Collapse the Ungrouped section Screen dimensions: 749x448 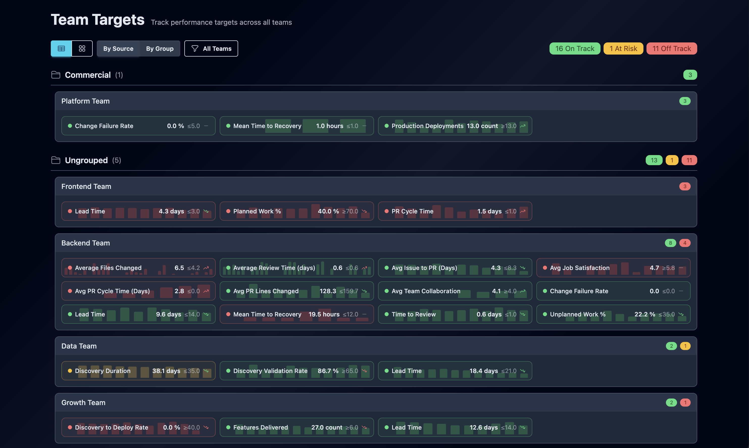86,160
